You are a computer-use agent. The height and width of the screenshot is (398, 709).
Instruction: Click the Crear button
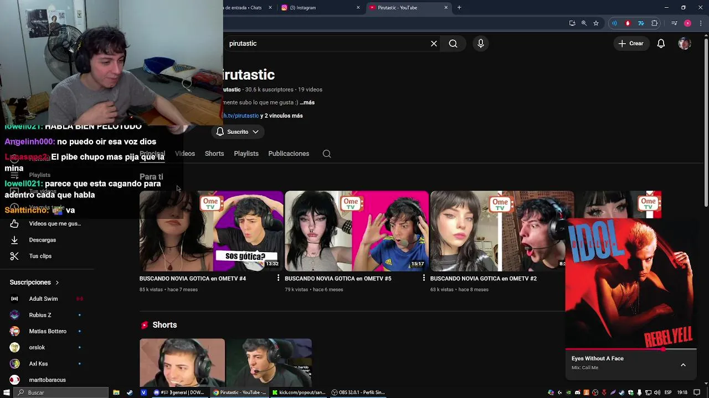[x=631, y=44]
